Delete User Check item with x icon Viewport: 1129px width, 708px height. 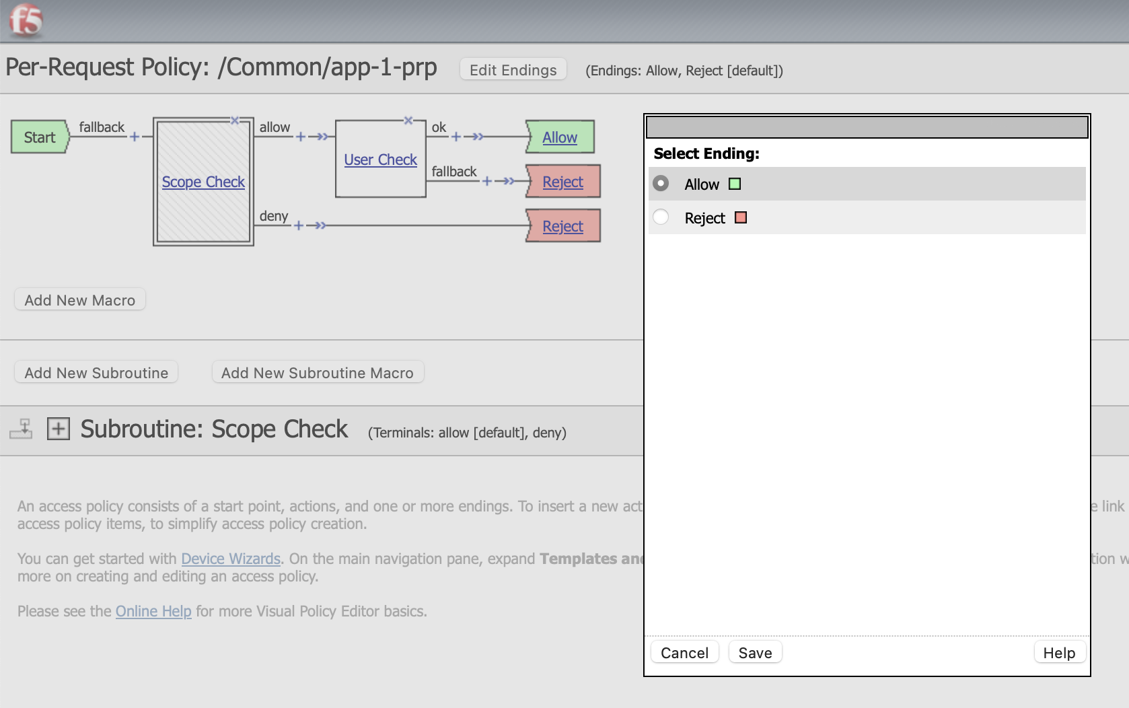pos(408,120)
